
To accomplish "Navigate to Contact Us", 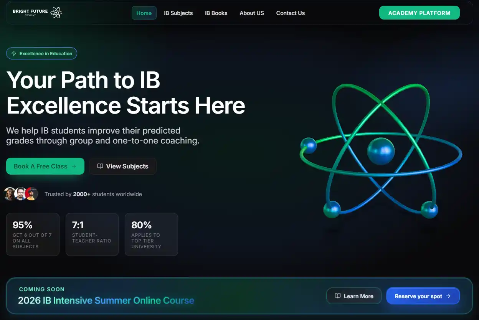I will (291, 13).
